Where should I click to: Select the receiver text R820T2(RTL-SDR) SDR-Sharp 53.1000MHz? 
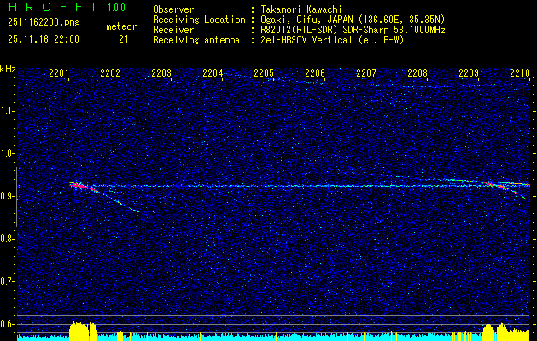click(353, 30)
